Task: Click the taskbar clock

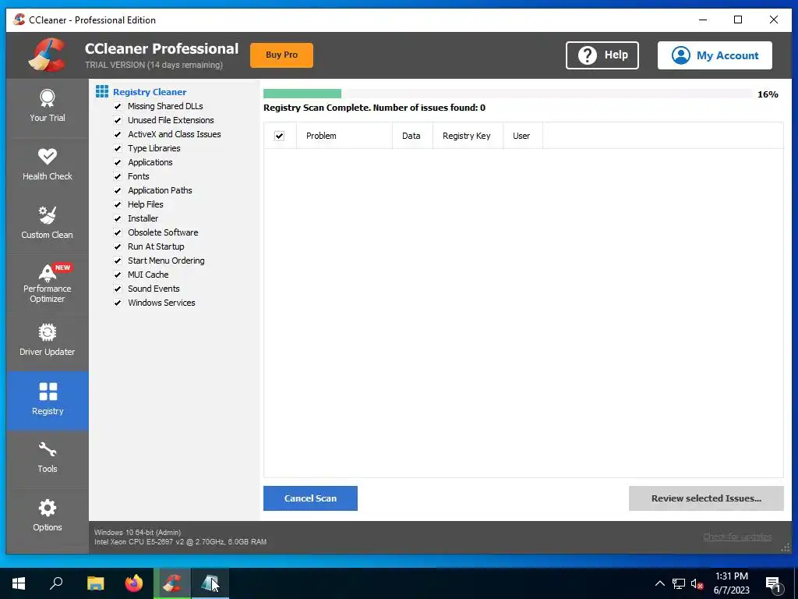Action: point(731,583)
